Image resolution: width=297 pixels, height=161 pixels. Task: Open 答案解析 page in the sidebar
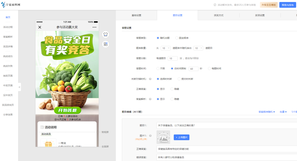[x=8, y=37]
